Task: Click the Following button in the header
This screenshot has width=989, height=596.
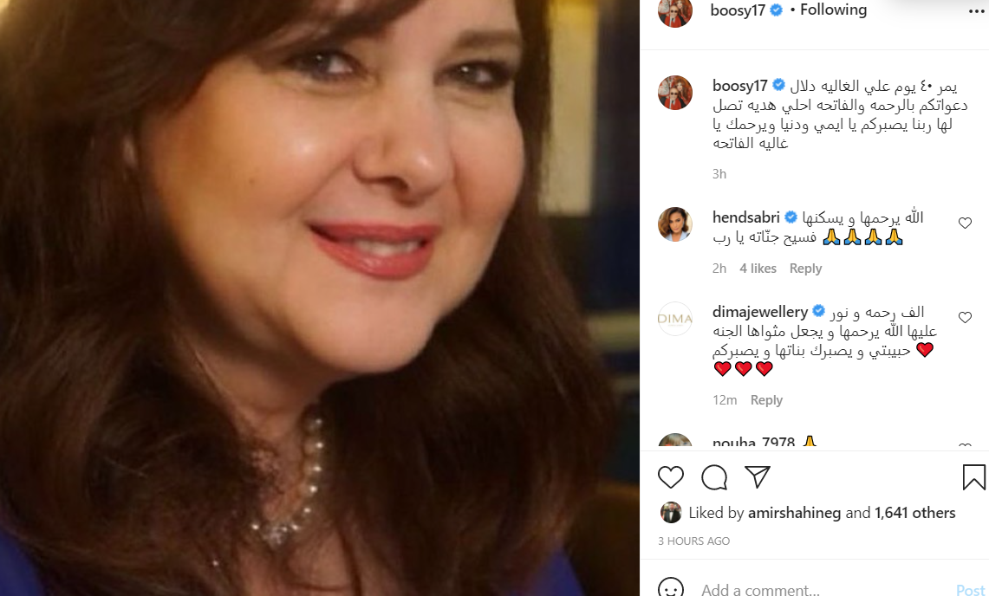Action: (833, 10)
